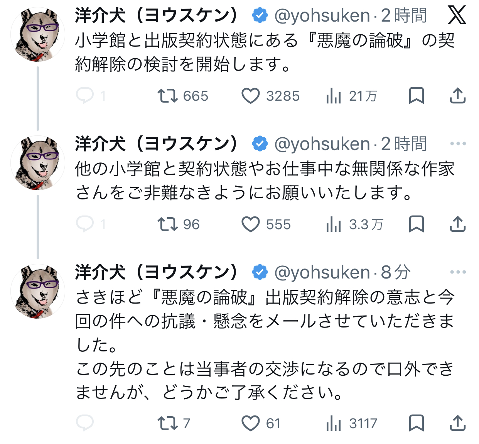Like the second tweet with 555 likes
The width and height of the screenshot is (479, 444).
click(251, 224)
